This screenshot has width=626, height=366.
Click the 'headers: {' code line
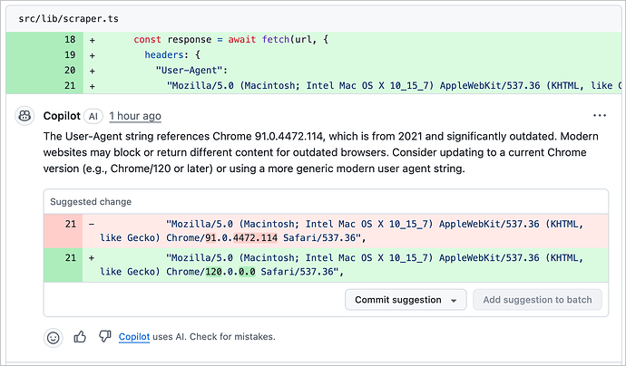172,54
